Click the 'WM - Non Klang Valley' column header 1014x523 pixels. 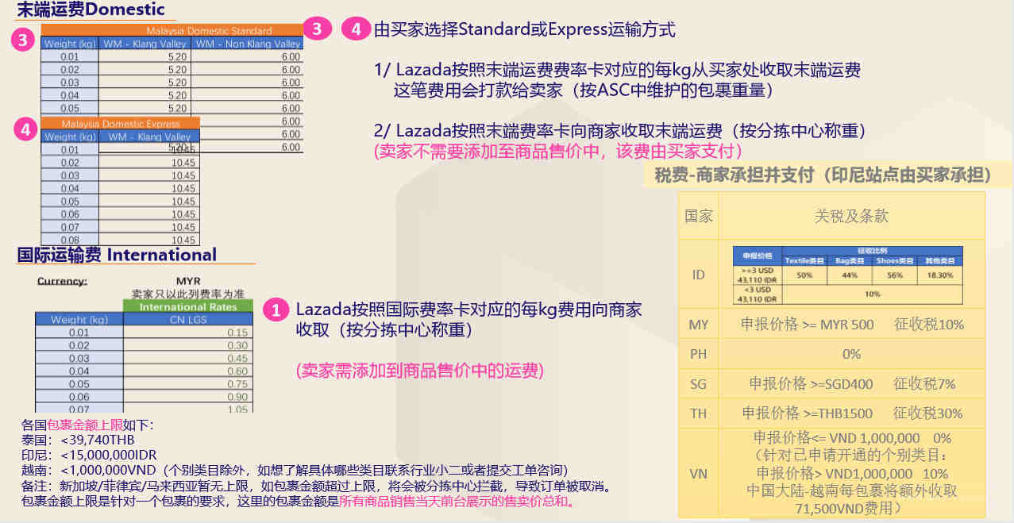(x=248, y=44)
